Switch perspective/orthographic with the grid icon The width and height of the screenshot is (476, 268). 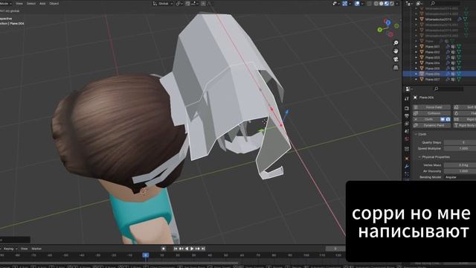coord(396,68)
